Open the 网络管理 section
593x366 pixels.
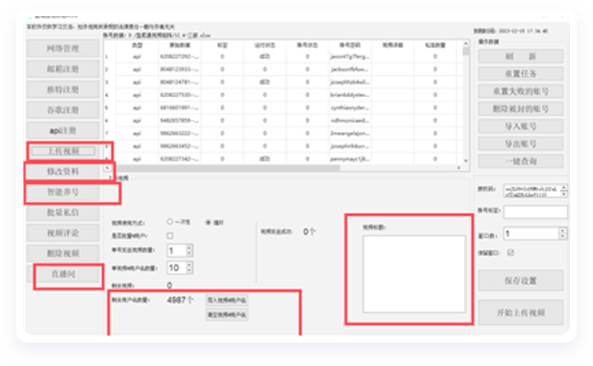pos(63,49)
